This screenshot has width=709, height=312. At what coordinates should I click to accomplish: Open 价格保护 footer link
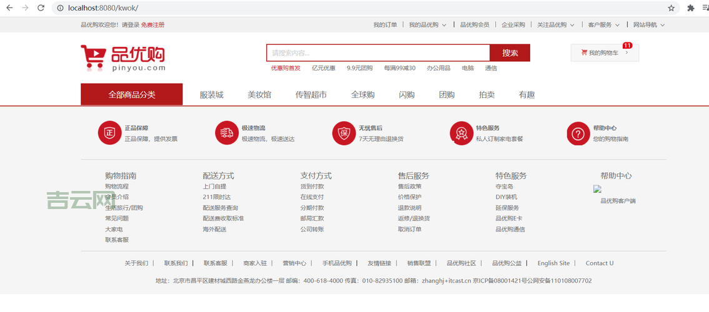coord(410,197)
